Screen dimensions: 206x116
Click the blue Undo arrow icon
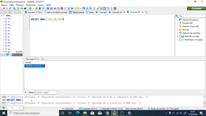22,8
